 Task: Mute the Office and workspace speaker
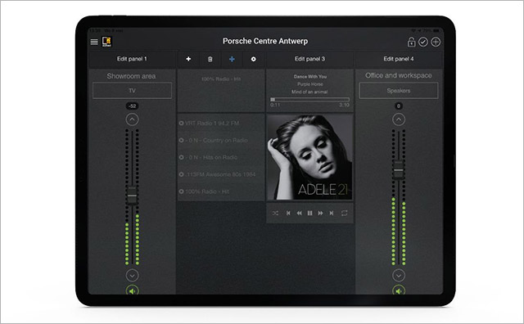399,290
